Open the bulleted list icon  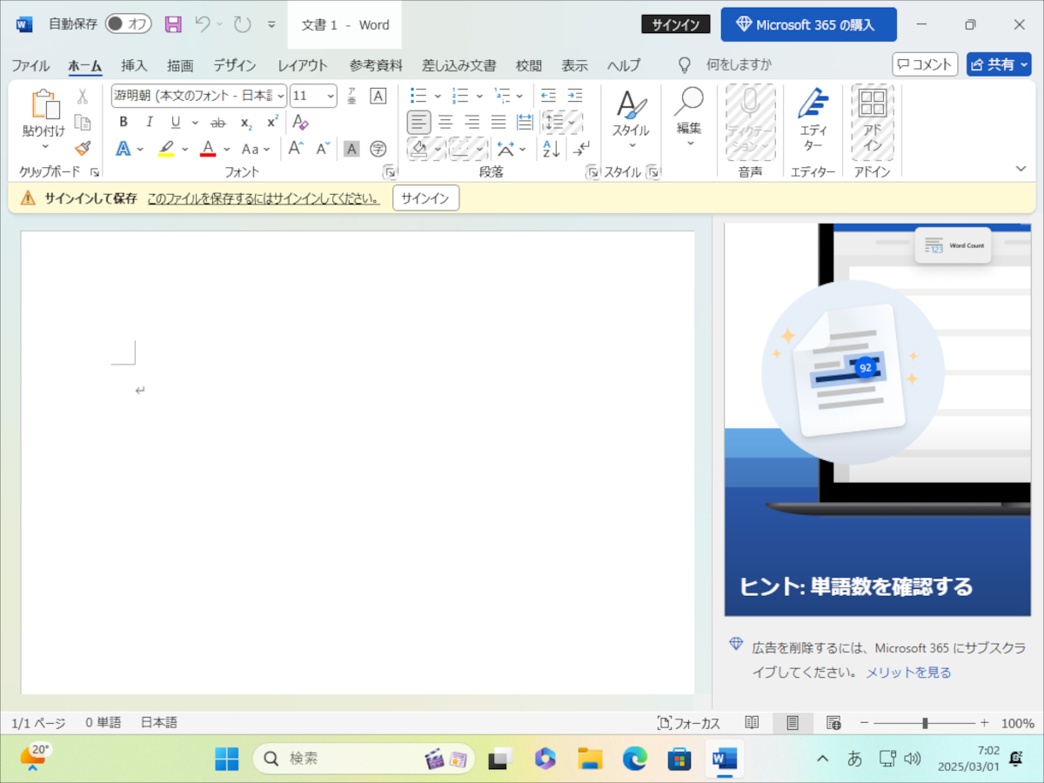pos(420,95)
